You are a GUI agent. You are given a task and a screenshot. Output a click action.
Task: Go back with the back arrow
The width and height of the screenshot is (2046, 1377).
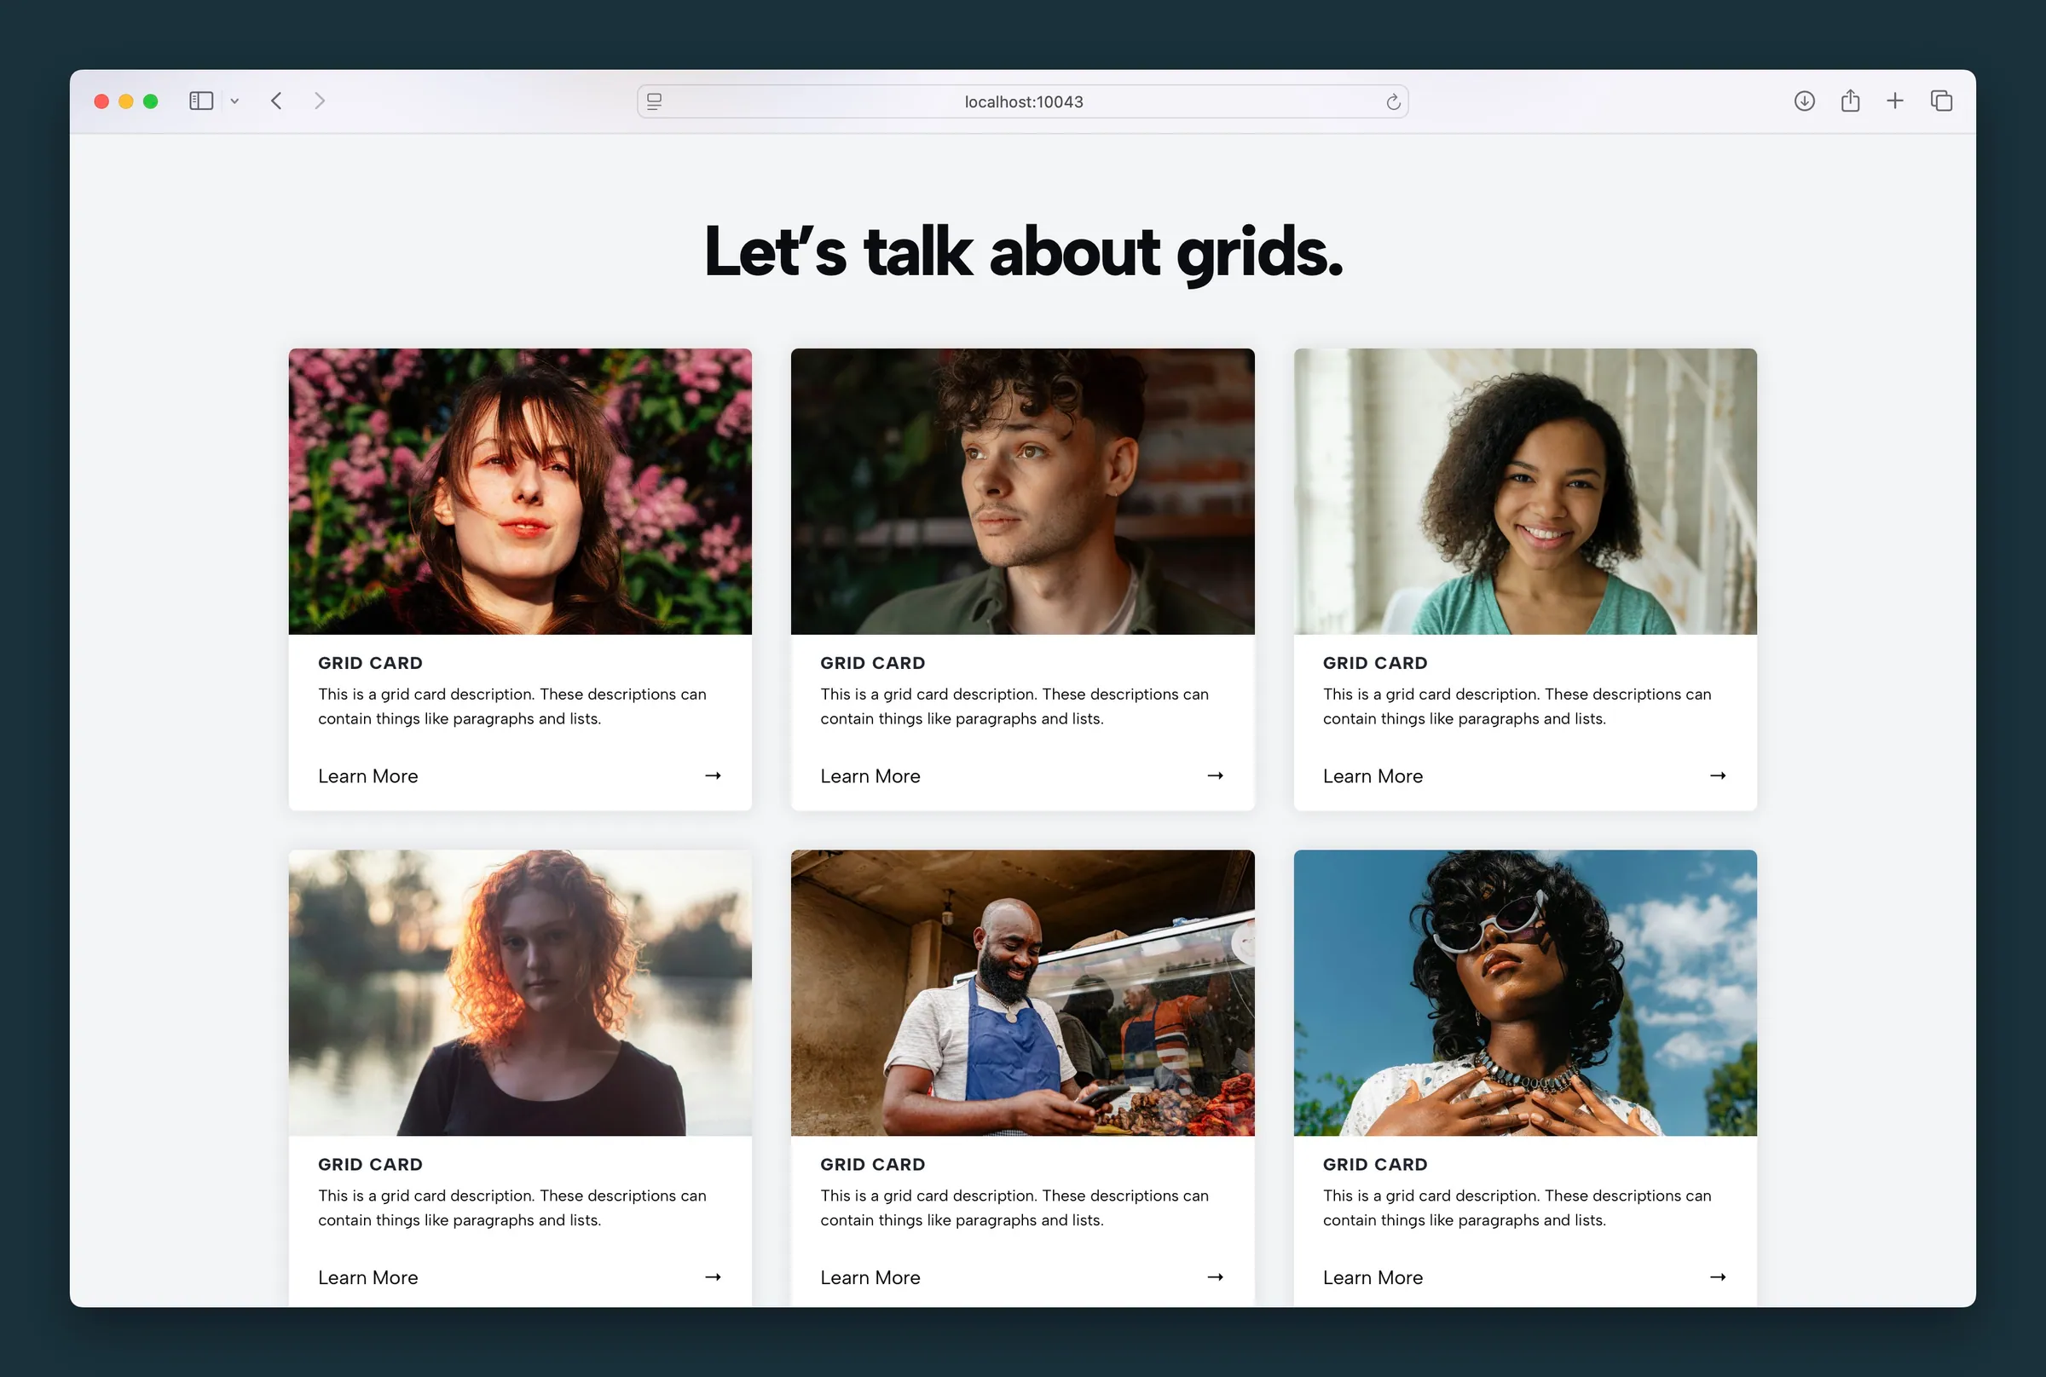pos(277,101)
